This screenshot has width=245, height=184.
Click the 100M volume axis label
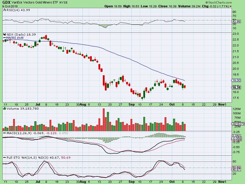pyautogui.click(x=237, y=113)
